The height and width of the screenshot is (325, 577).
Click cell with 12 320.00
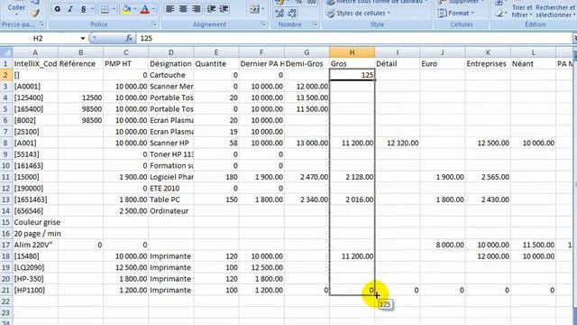(x=398, y=143)
